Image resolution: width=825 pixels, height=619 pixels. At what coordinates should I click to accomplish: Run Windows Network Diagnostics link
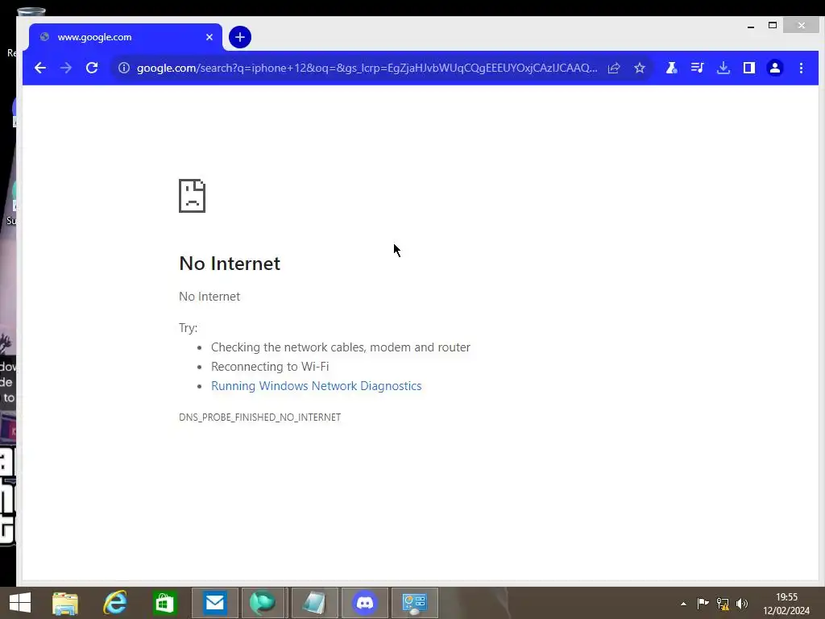[316, 386]
